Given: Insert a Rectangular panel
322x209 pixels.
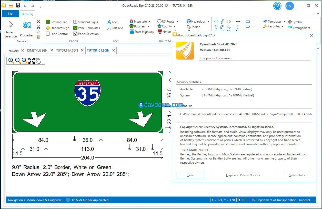Looking at the screenshot, I should coord(56,22).
